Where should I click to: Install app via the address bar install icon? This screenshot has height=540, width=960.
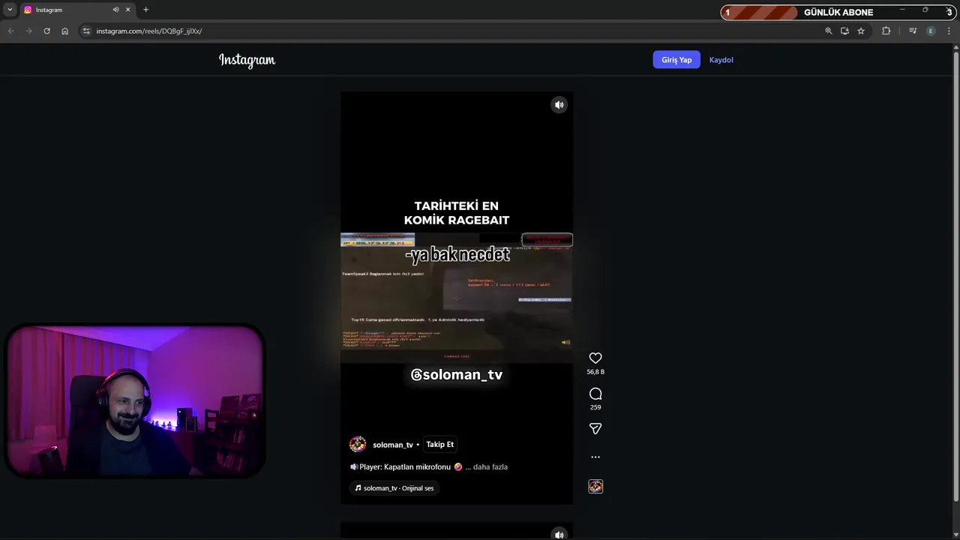pyautogui.click(x=844, y=31)
